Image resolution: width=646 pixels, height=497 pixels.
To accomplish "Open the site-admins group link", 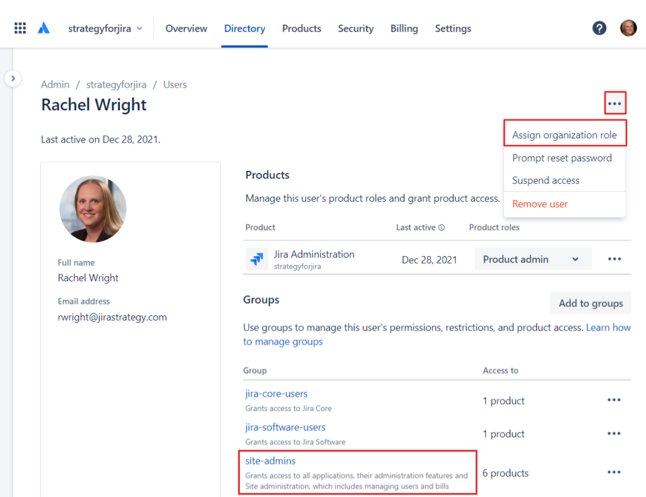I will click(x=270, y=461).
